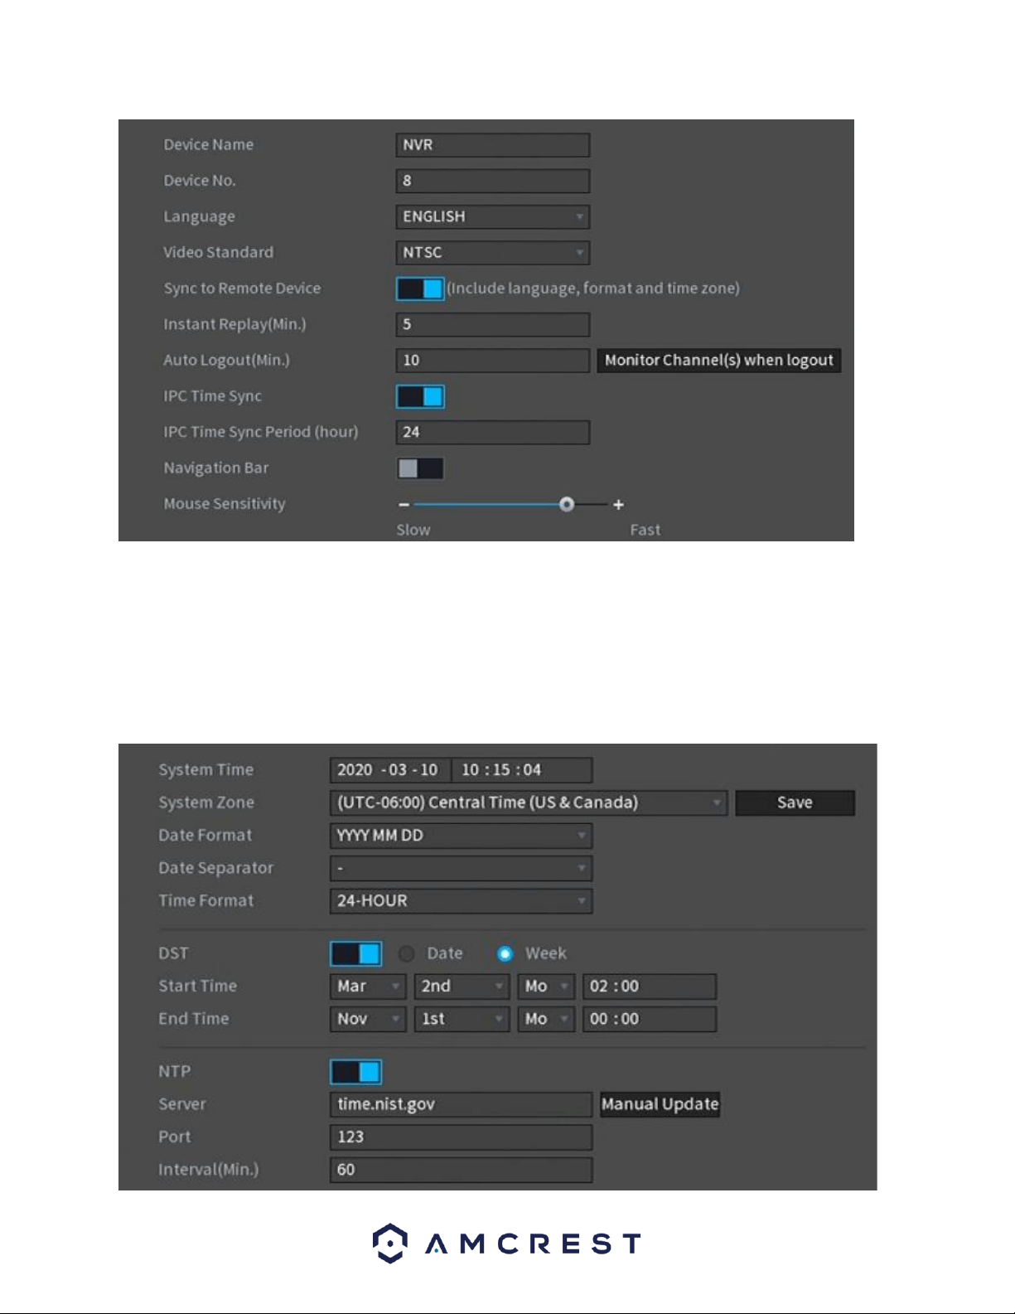Expand the Date Format dropdown
This screenshot has height=1314, width=1015.
click(x=461, y=836)
